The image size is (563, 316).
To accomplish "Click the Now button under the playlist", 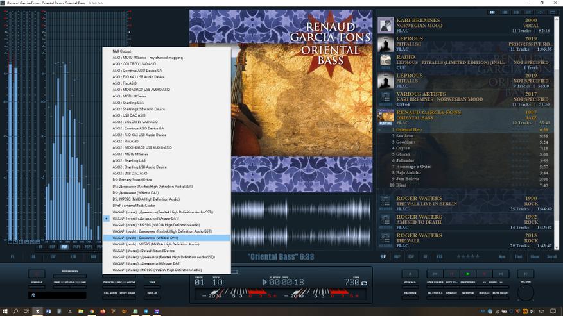I will click(502, 257).
